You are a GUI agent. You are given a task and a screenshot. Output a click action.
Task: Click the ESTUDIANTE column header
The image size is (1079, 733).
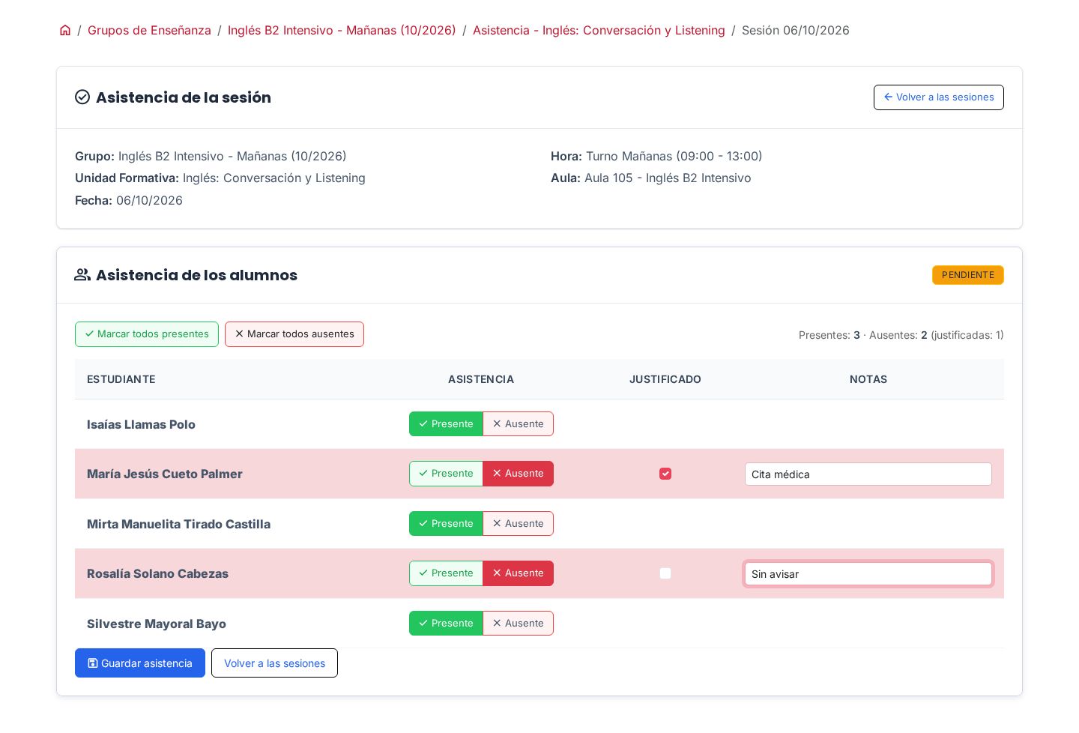(121, 379)
